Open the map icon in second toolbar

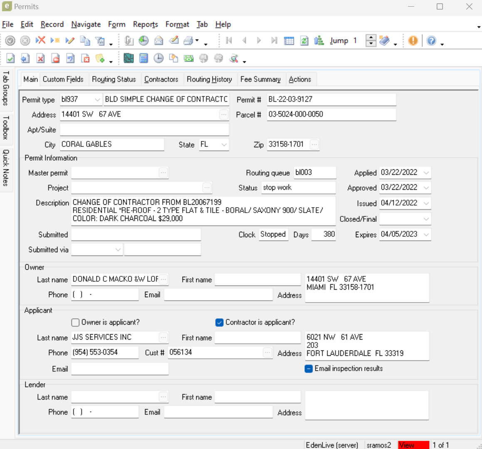click(x=129, y=58)
